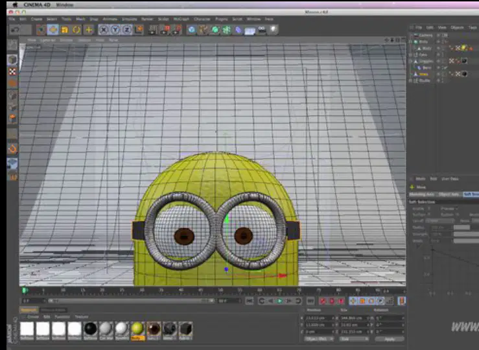Image resolution: width=479 pixels, height=350 pixels.
Task: Activate the Scale tool
Action: pyautogui.click(x=65, y=30)
